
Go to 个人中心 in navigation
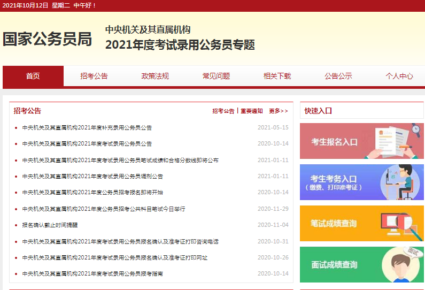click(x=399, y=76)
